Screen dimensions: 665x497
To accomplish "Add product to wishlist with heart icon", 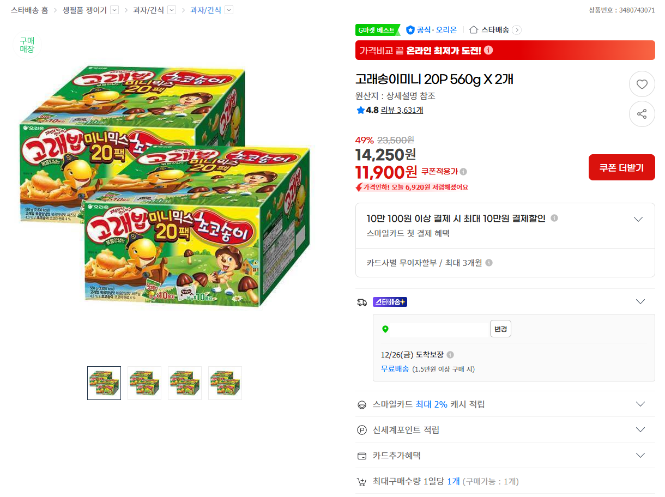I will click(642, 83).
